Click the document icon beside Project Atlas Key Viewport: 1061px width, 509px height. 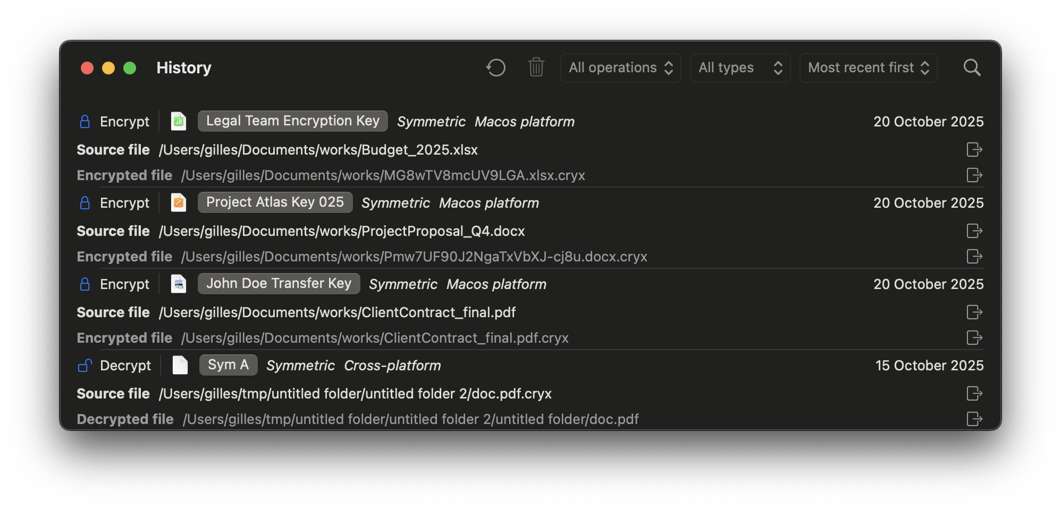pos(179,202)
